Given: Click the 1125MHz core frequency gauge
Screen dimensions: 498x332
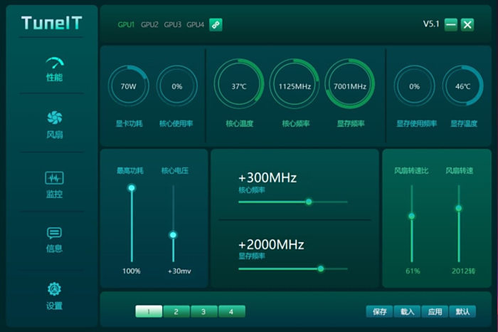Looking at the screenshot, I should coord(295,84).
